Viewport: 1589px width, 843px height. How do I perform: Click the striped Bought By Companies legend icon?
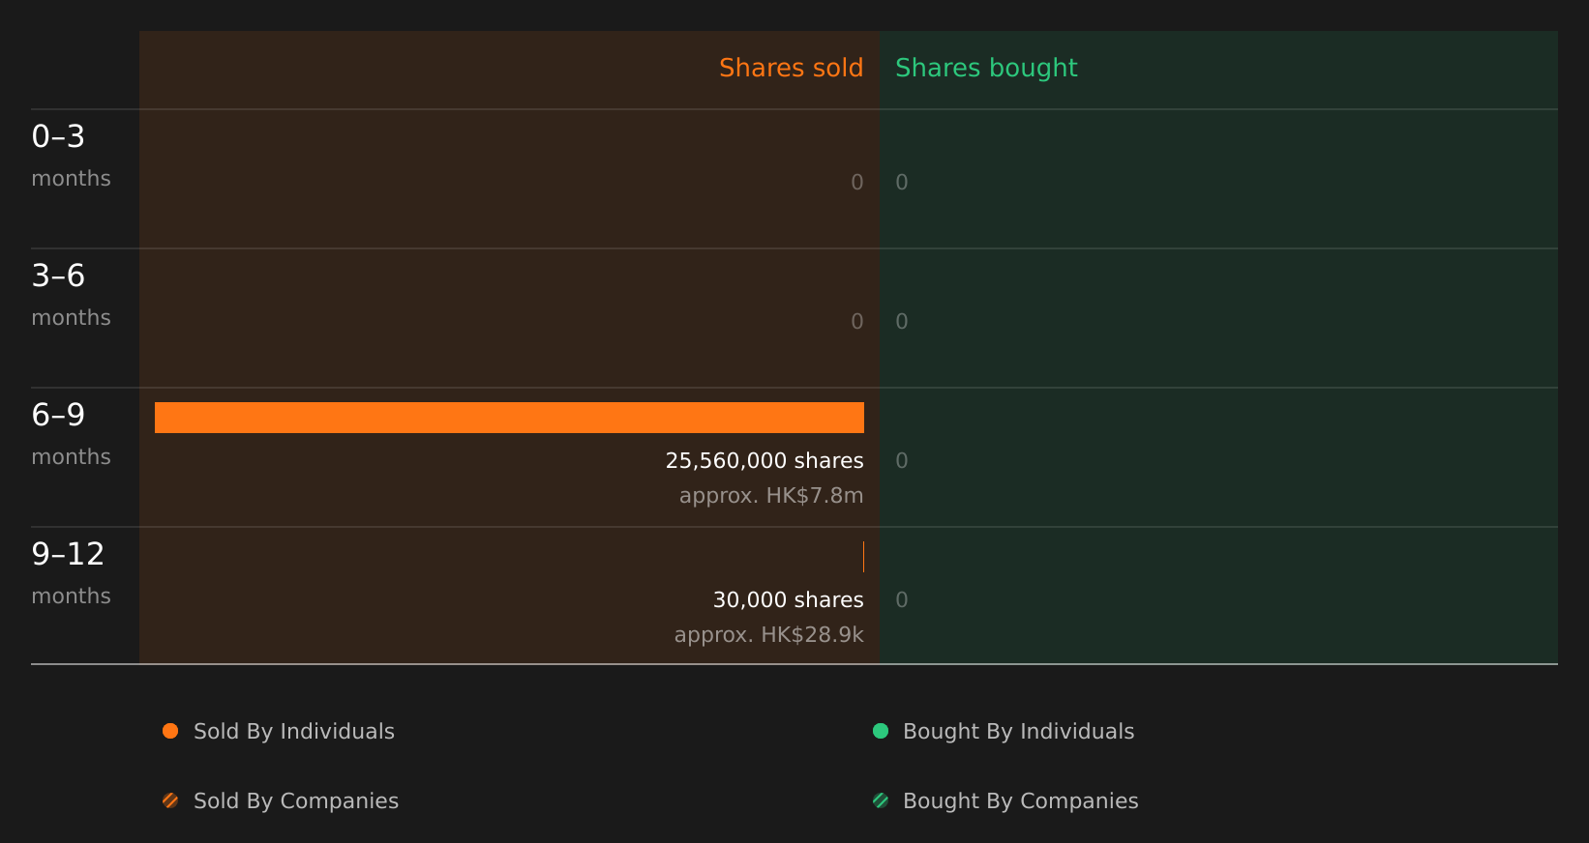point(881,800)
